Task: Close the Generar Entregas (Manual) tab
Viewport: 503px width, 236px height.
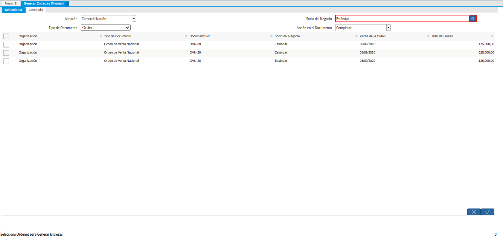Action: pos(67,3)
